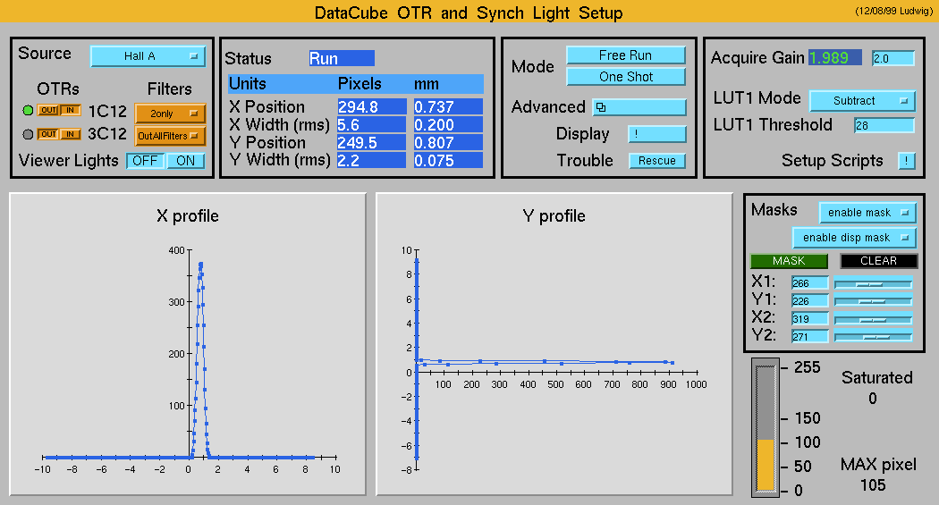939x505 pixels.
Task: Select One Shot mode
Action: click(625, 77)
